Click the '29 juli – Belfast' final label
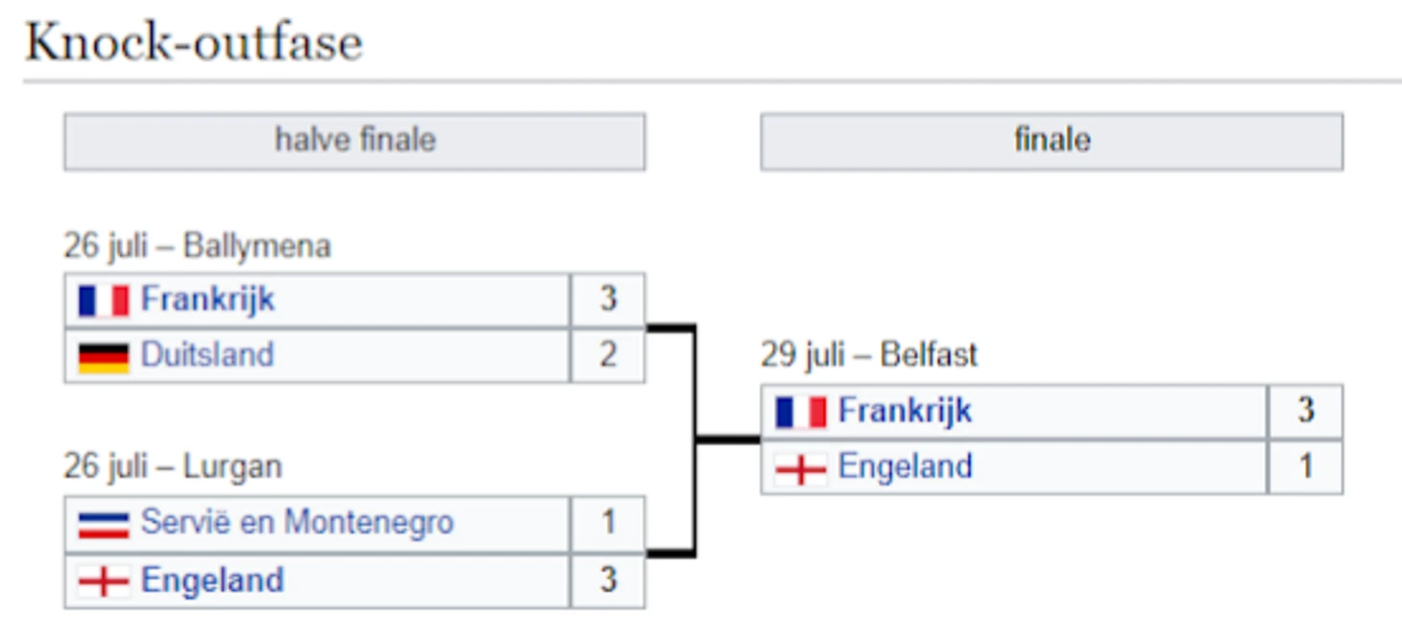1402x617 pixels. [x=869, y=355]
